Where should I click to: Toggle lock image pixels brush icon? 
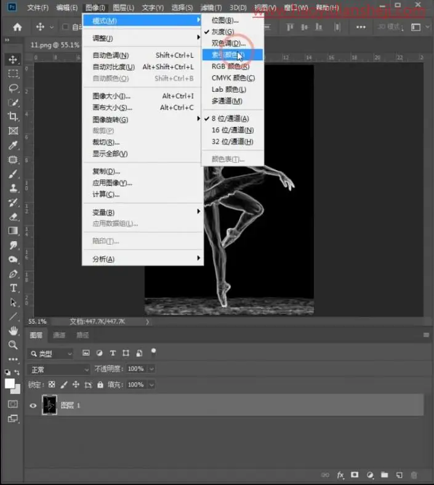pyautogui.click(x=64, y=385)
